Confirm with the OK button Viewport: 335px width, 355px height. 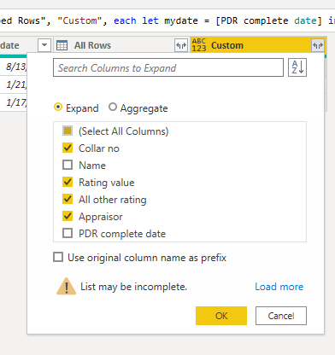221,316
